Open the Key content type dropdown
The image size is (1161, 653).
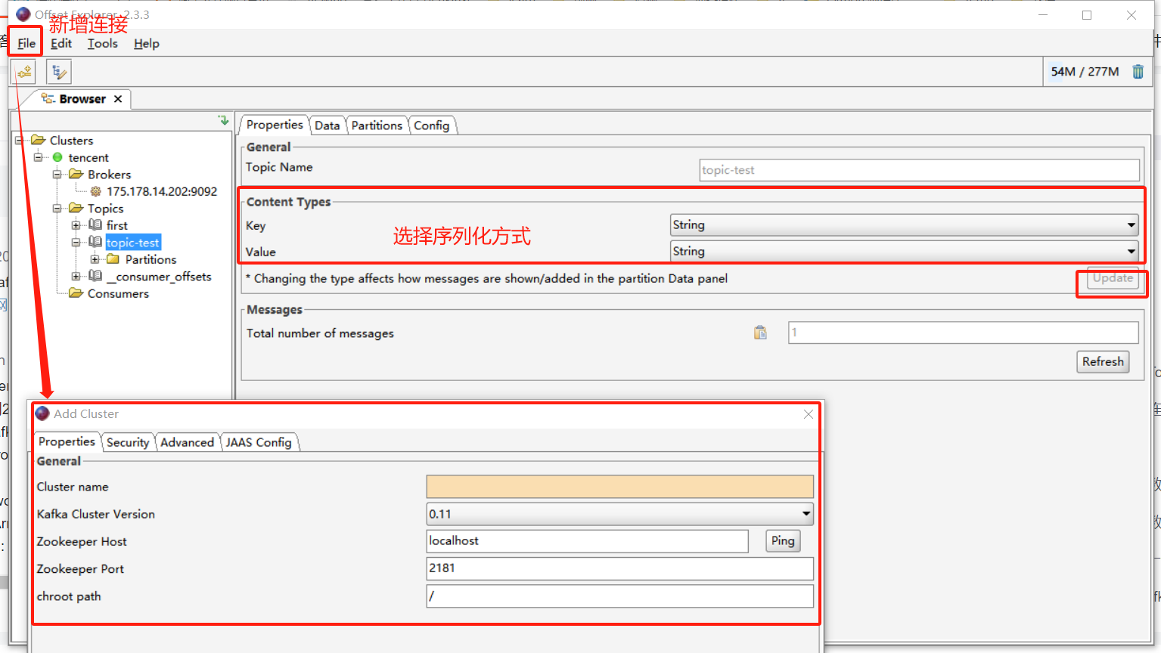pos(1132,224)
